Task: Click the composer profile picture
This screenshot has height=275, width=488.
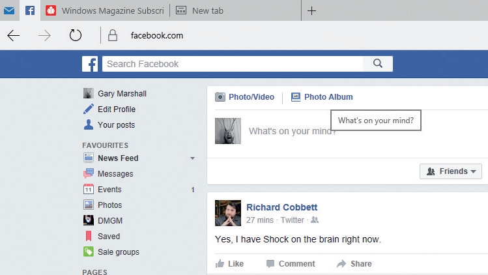Action: point(228,131)
